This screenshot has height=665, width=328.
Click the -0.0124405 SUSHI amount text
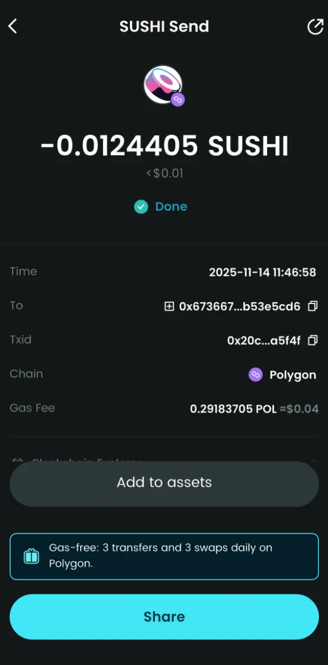click(164, 146)
